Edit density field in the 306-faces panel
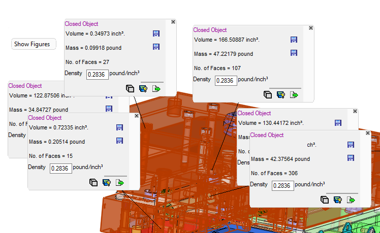The height and width of the screenshot is (233, 380). click(x=282, y=186)
